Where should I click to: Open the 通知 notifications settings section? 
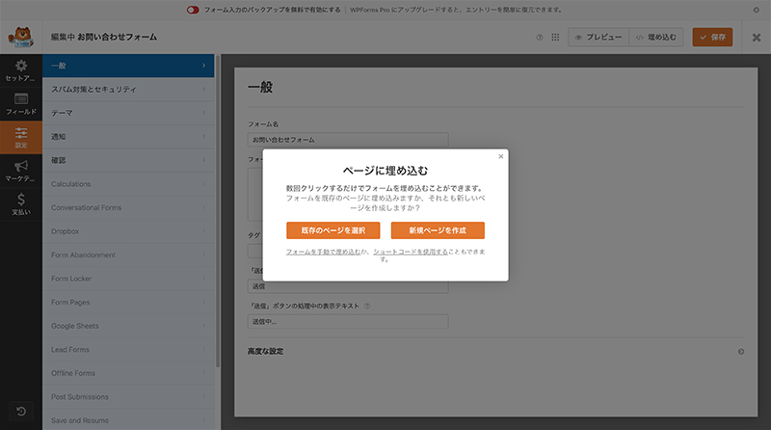130,136
